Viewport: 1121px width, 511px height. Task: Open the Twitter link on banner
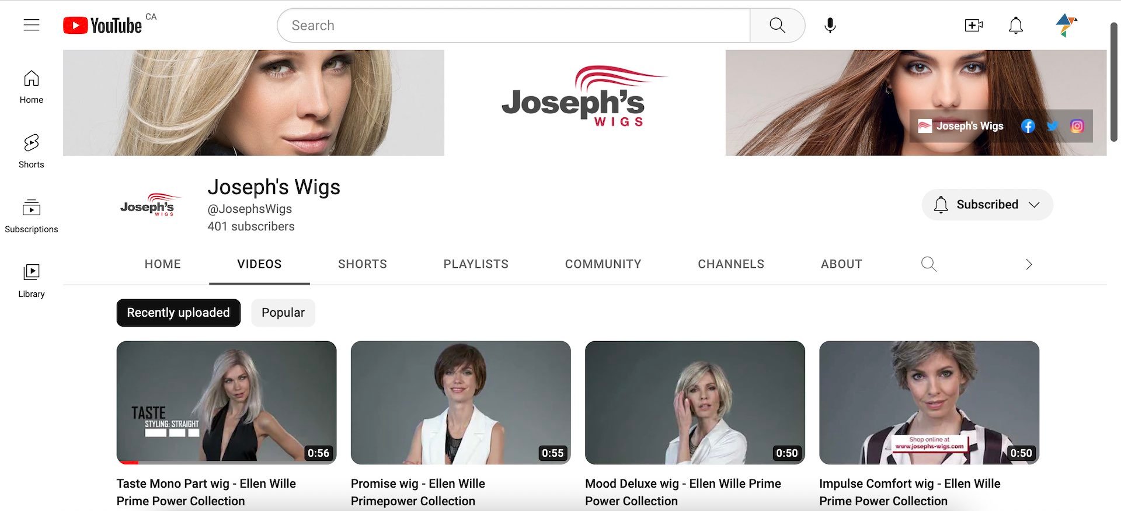pyautogui.click(x=1053, y=126)
